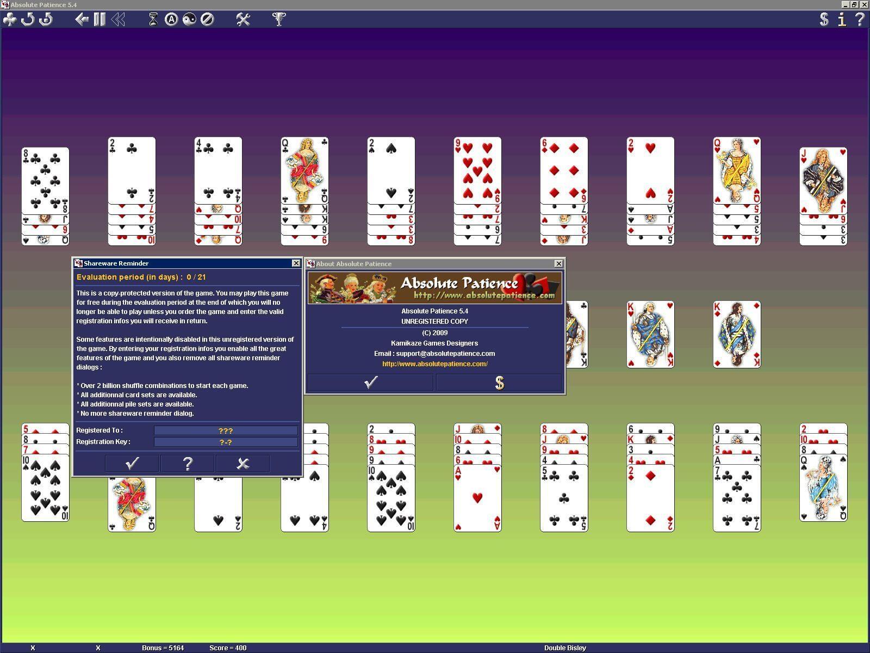This screenshot has width=870, height=653.
Task: Click the circled A autoplay icon
Action: 171,20
